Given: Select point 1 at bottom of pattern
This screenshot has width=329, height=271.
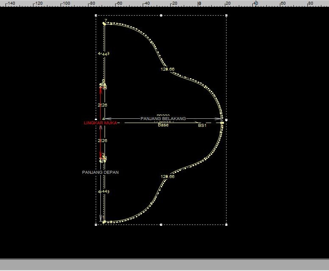Looking at the screenshot, I should tap(104, 222).
